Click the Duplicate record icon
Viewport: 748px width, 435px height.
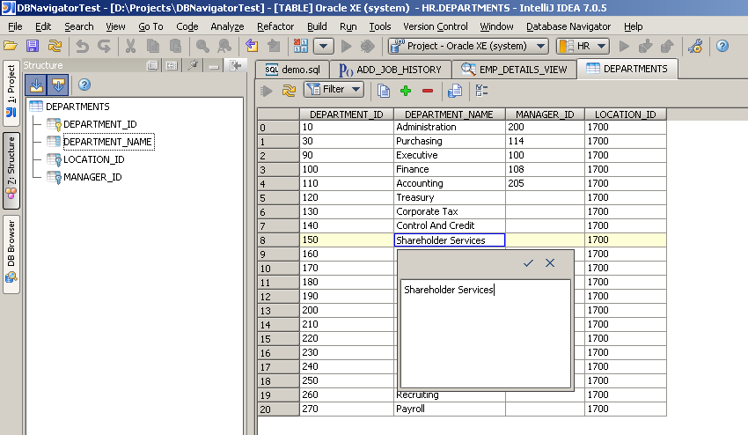[384, 90]
